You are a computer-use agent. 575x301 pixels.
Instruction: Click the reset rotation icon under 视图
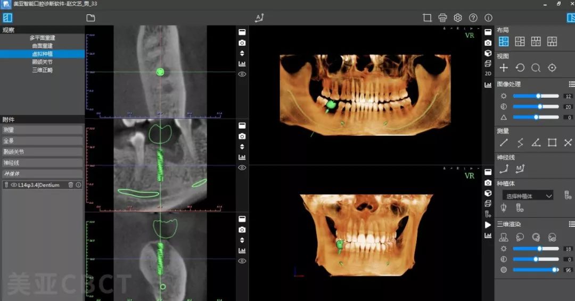(x=520, y=68)
